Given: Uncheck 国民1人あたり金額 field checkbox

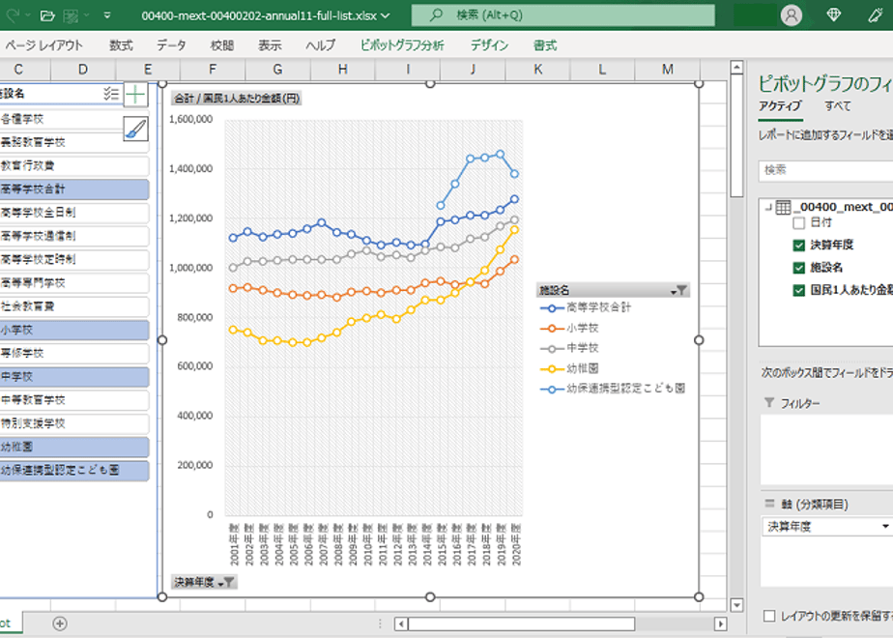Looking at the screenshot, I should click(x=798, y=291).
